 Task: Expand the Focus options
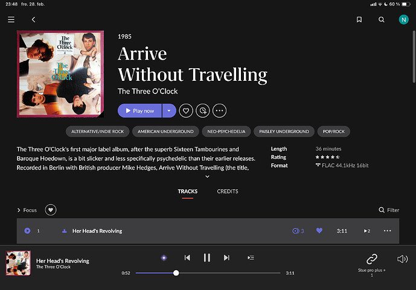tap(27, 210)
